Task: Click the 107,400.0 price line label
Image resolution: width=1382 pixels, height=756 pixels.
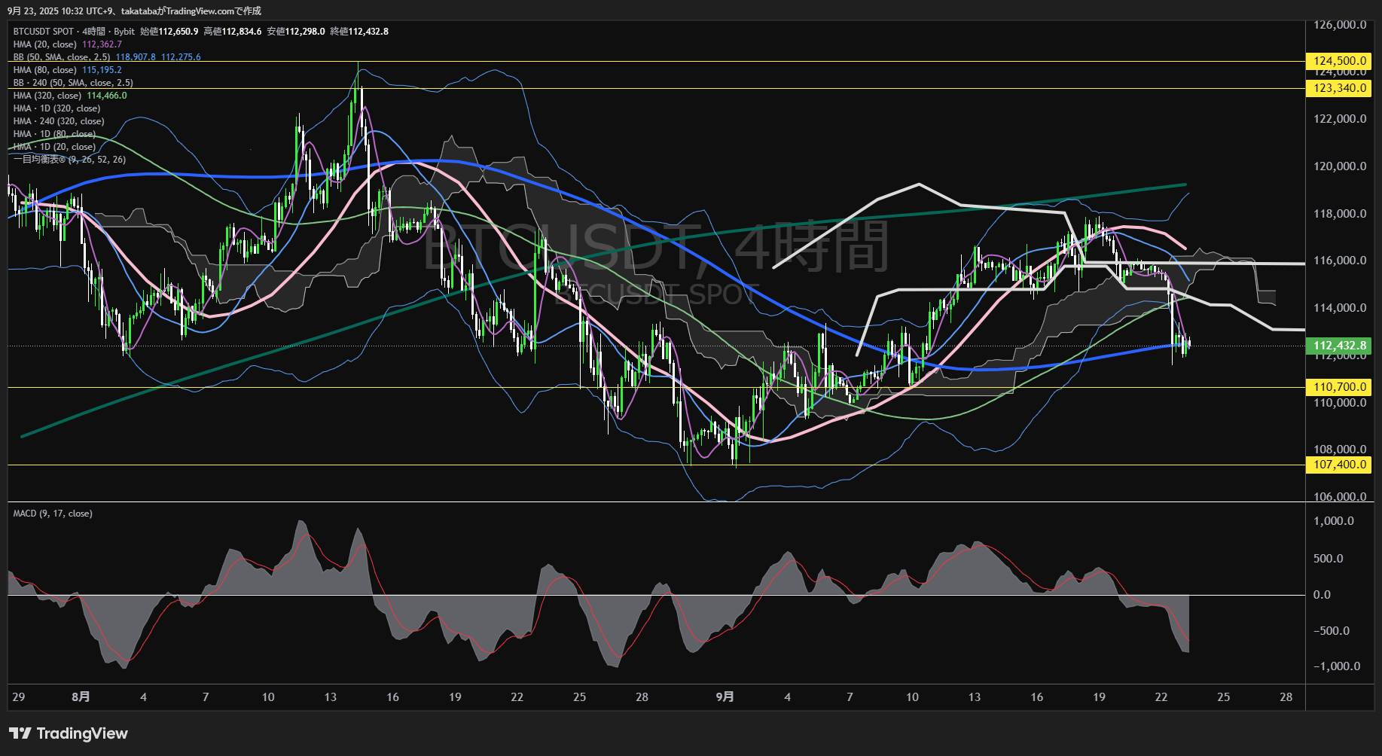Action: click(1339, 465)
